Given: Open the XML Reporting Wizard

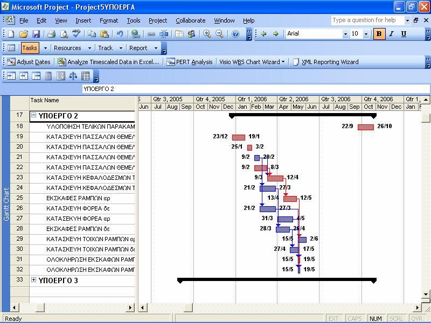Looking at the screenshot, I should pyautogui.click(x=326, y=62).
